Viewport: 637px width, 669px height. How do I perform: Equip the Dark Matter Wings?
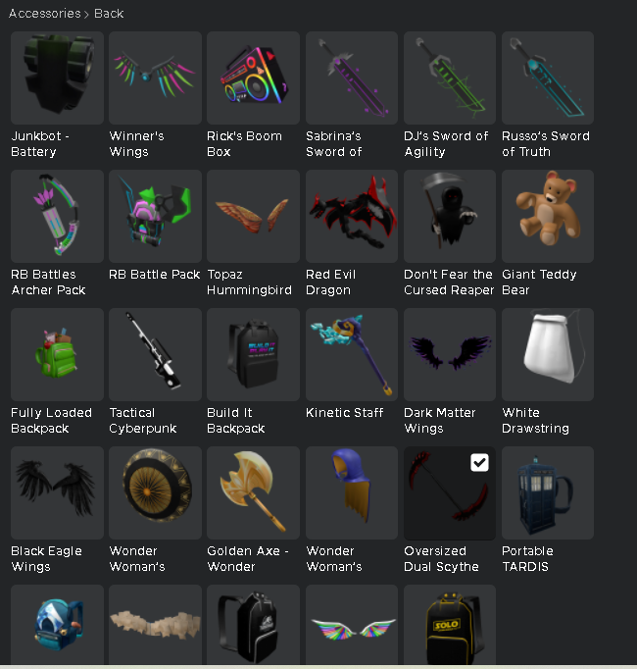450,354
